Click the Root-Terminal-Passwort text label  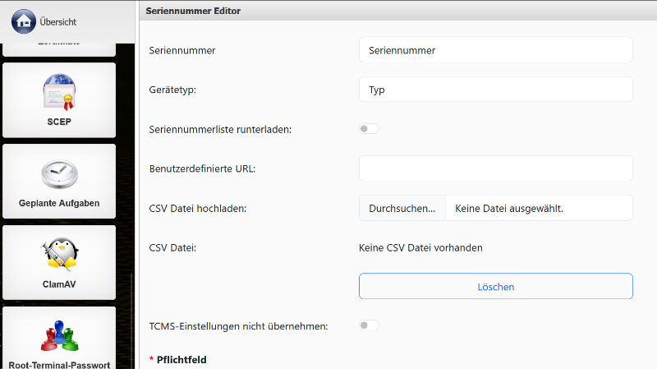point(59,364)
